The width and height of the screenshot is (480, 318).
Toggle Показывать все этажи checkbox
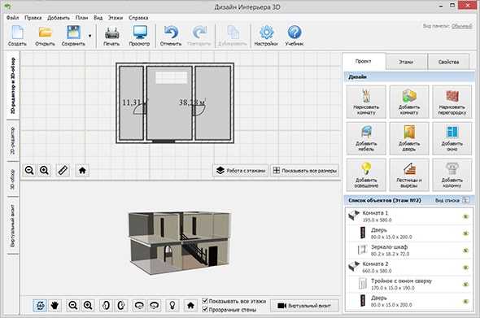pyautogui.click(x=205, y=301)
